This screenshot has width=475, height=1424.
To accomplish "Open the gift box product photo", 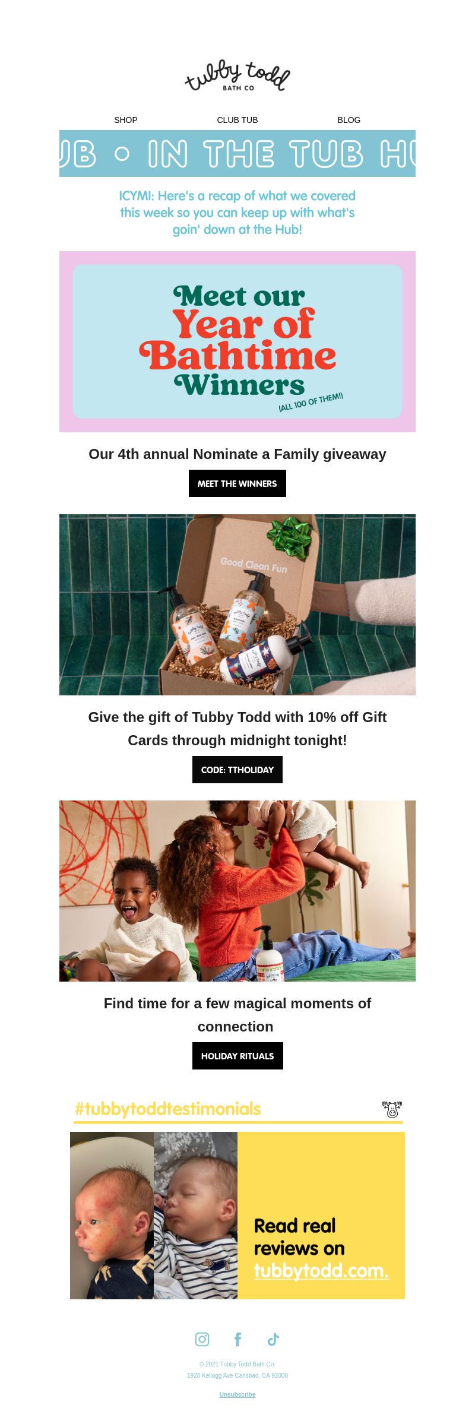I will pos(237,605).
